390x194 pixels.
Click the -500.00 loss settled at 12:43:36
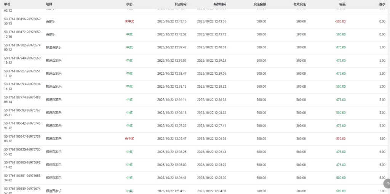[340, 21]
